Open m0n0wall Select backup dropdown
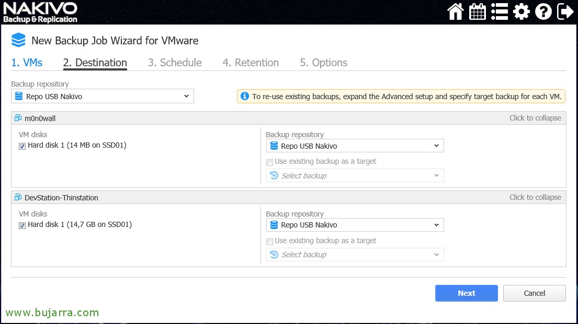 point(355,175)
